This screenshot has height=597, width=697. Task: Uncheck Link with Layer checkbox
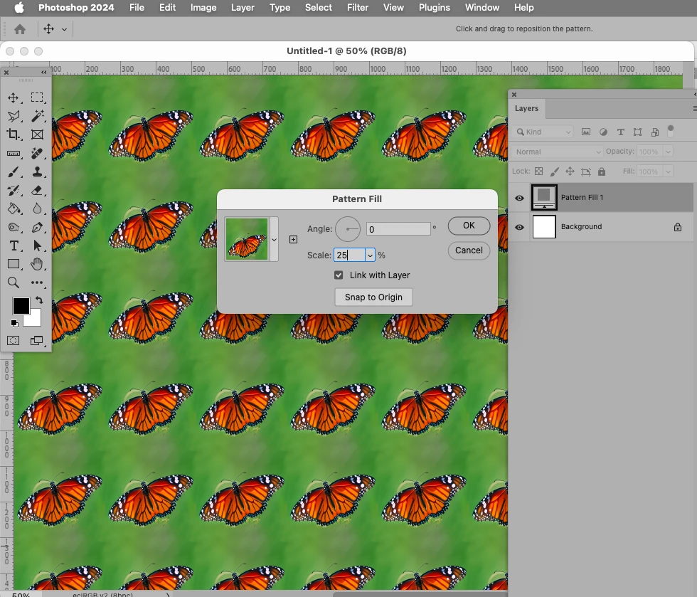(x=339, y=275)
